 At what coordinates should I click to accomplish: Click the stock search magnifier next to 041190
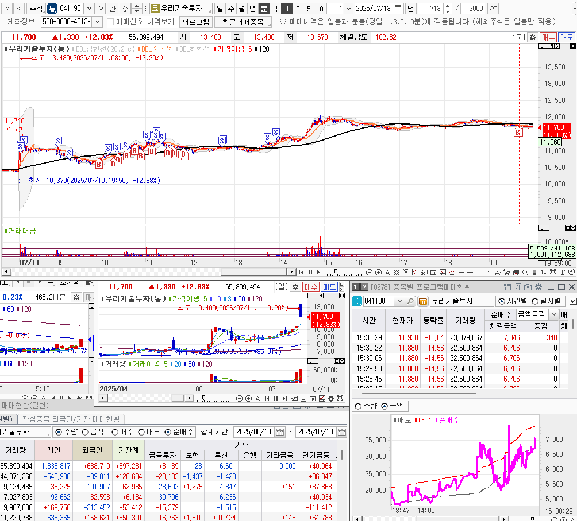click(100, 8)
